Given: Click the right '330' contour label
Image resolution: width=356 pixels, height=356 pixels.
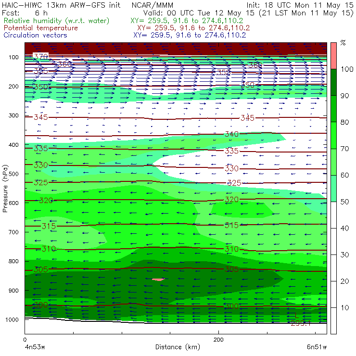Looking at the screenshot, I should click(231, 168).
